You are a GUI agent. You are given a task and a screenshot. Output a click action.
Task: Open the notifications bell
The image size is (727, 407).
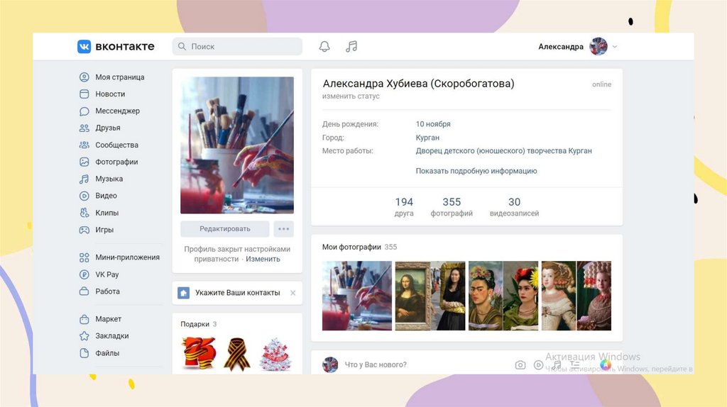(324, 46)
